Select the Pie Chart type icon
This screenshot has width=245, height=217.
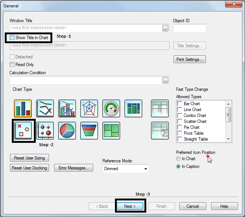click(67, 131)
